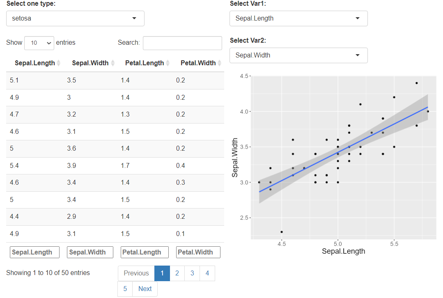Sort table by Sepal.Length column arrows
443x298 pixels.
tap(58, 63)
